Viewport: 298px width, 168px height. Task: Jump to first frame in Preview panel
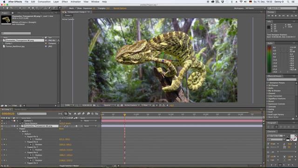[x=269, y=16]
